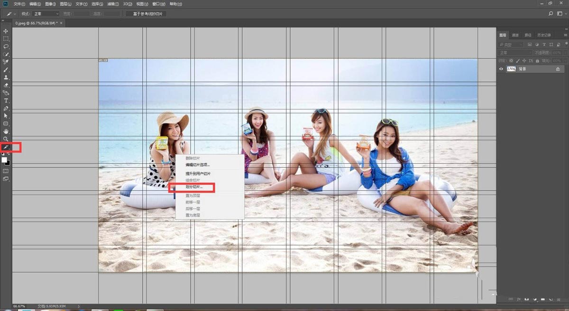569x311 pixels.
Task: Switch to the 历史记录 history tab
Action: pos(544,35)
